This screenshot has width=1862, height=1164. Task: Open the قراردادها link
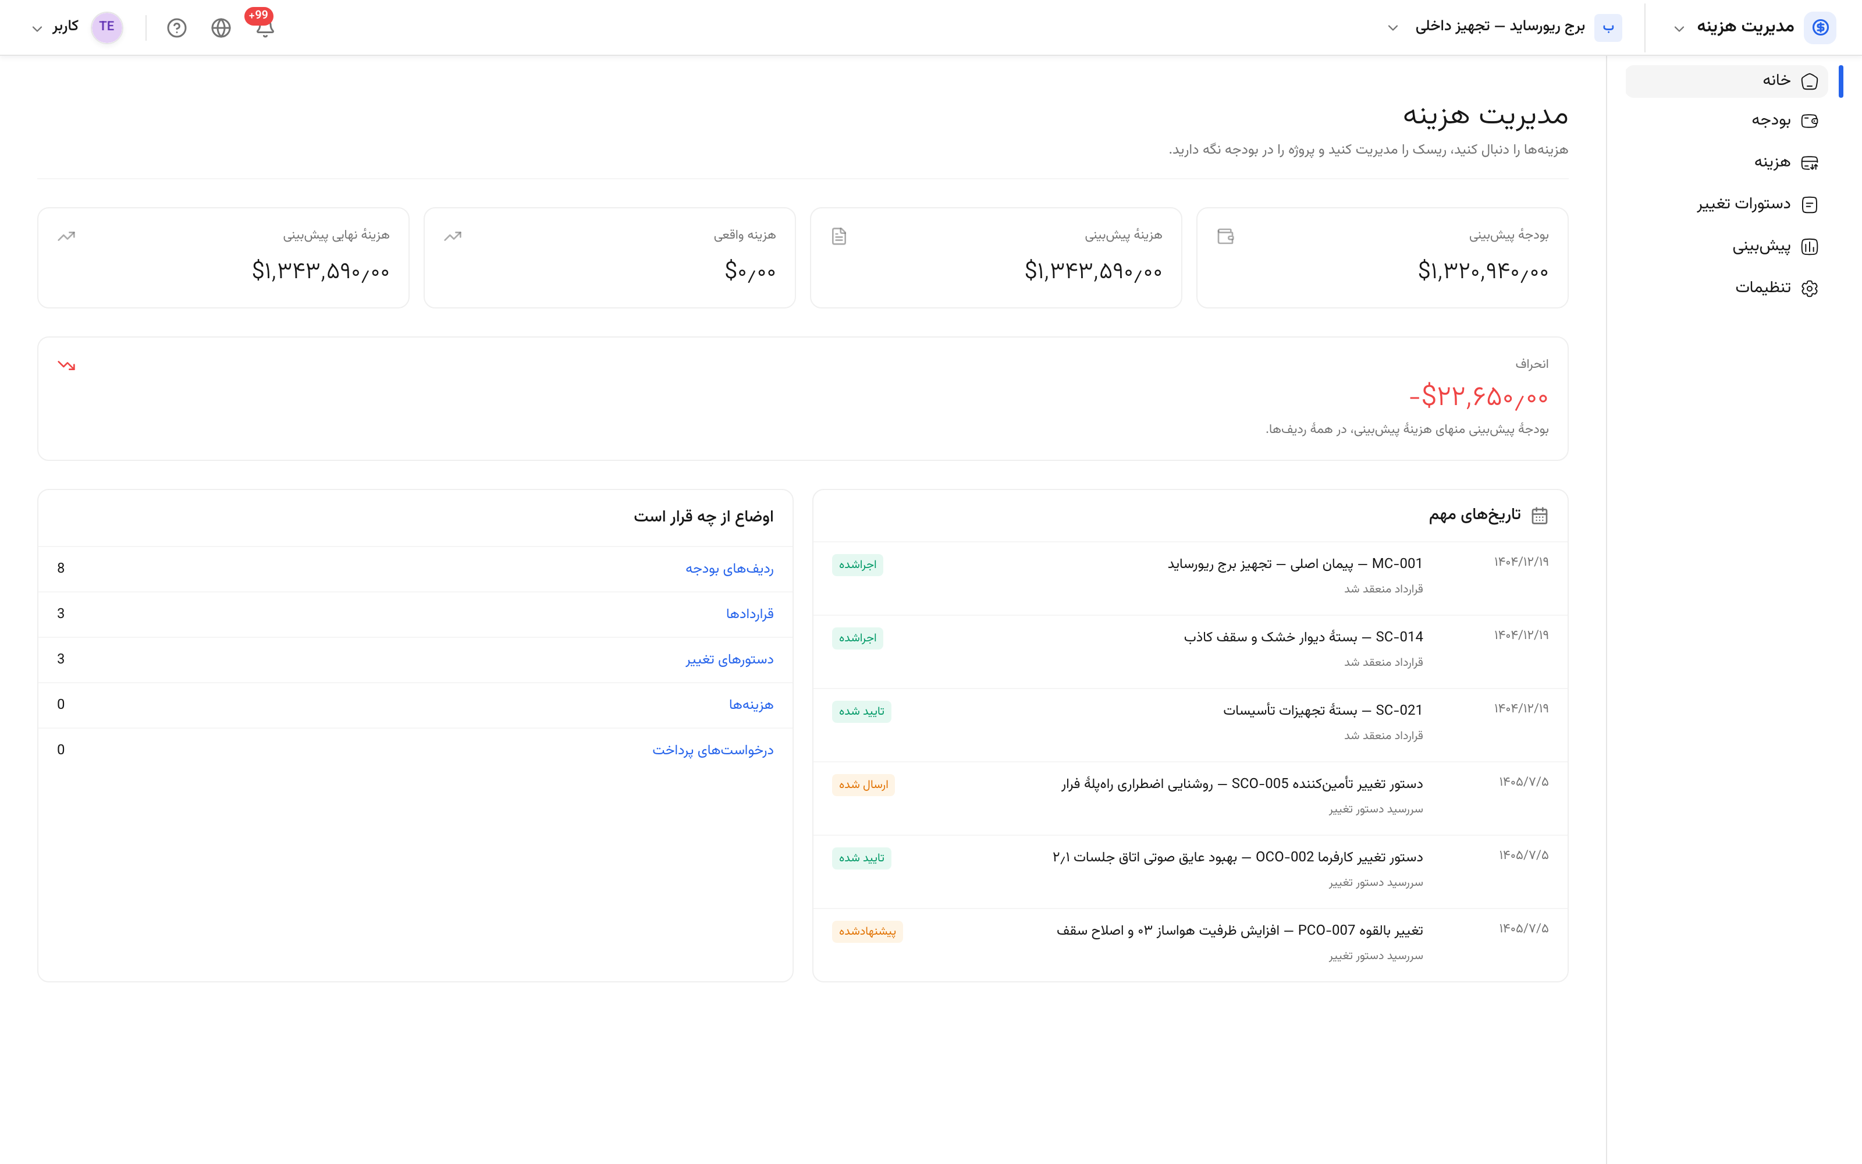click(x=750, y=615)
